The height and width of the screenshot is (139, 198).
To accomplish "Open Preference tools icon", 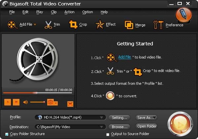I will (x=158, y=25).
